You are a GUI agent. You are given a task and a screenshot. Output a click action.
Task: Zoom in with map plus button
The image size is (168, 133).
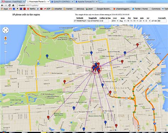pos(6,43)
